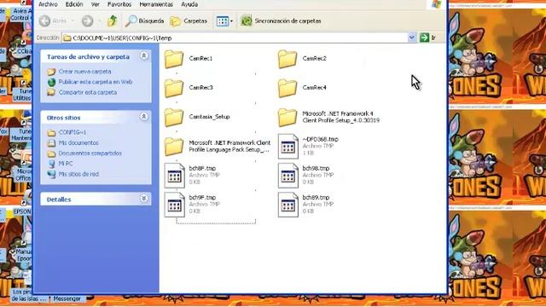This screenshot has height=307, width=546.
Task: Open the views icon button
Action: click(x=222, y=20)
